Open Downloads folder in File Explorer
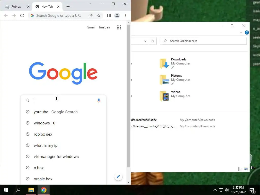Viewport: 260px width, 195px height. 175,63
